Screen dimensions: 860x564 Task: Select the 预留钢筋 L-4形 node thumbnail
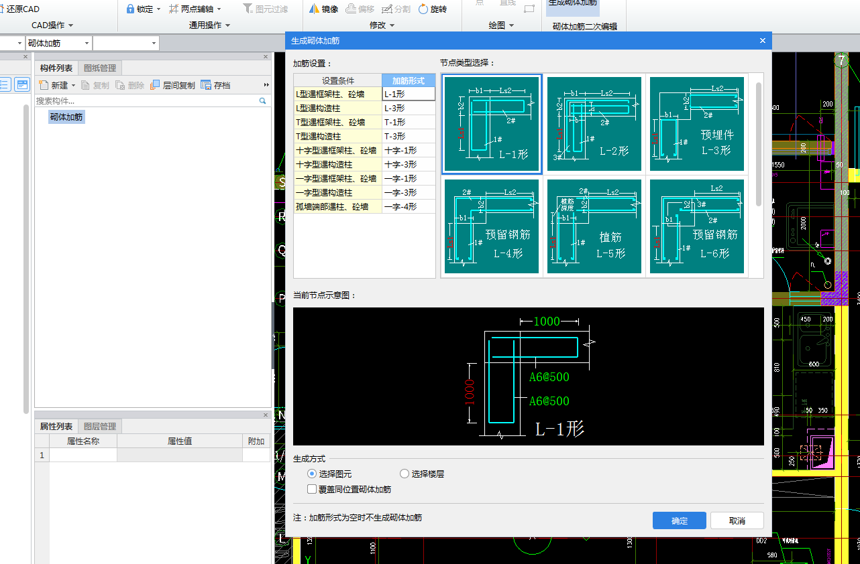pos(492,226)
